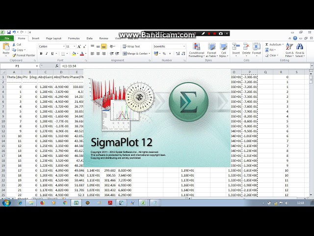314x236 pixels.
Task: Open Find & Select options
Action: [300, 50]
